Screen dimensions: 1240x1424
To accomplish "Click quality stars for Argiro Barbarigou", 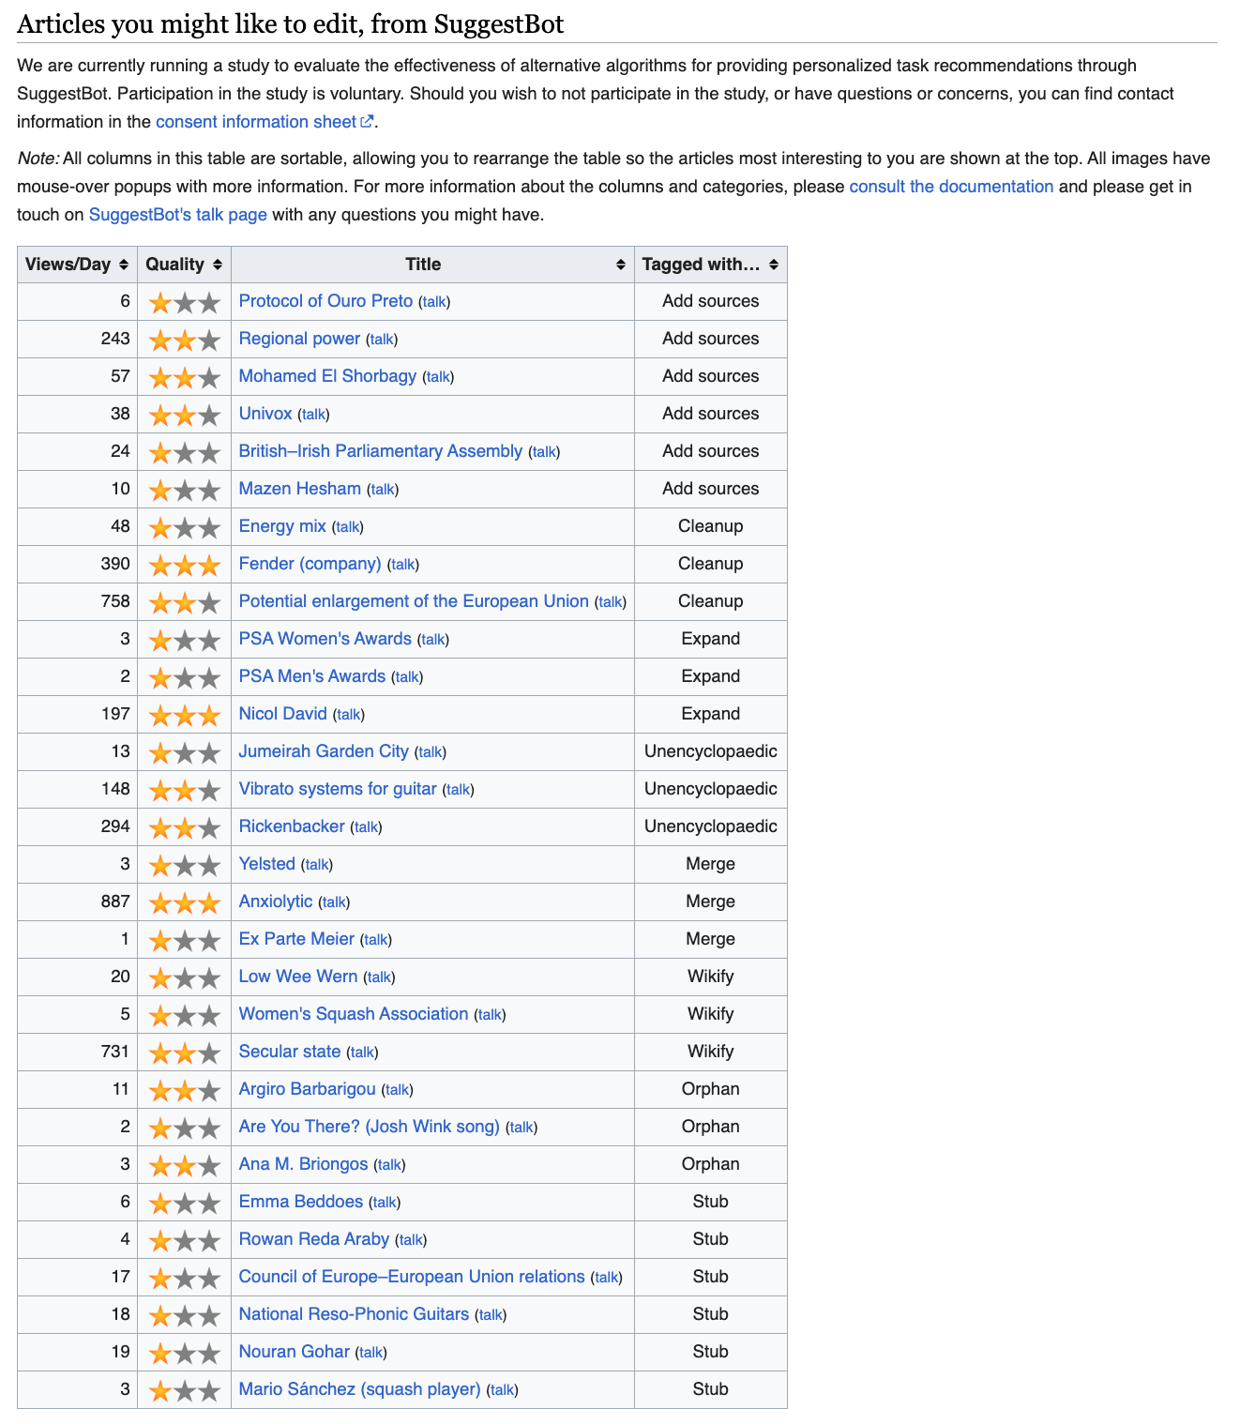I will 185,1090.
